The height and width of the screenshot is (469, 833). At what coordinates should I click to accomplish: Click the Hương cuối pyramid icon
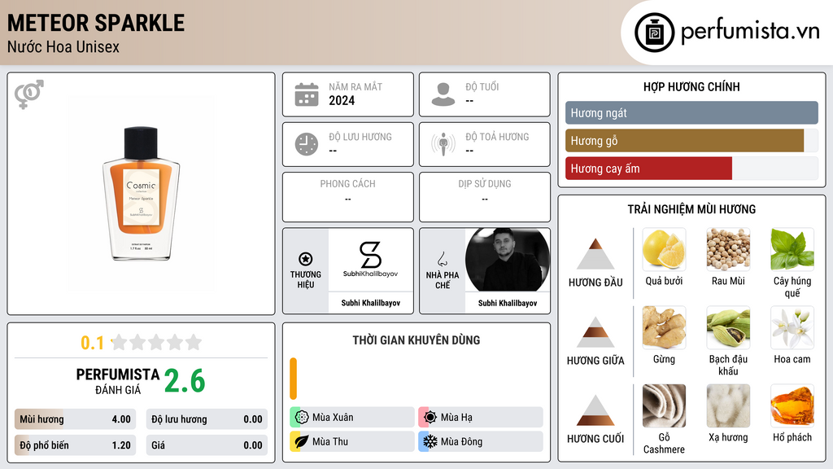coord(595,410)
